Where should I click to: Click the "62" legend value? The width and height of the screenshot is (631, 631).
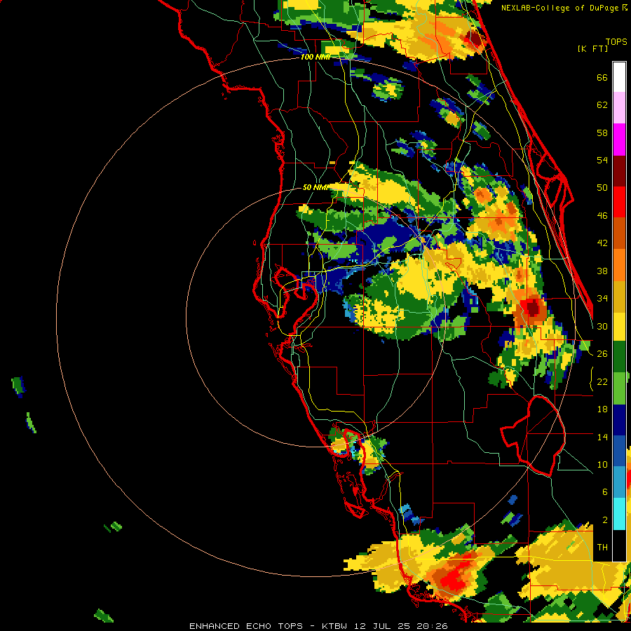pyautogui.click(x=602, y=105)
